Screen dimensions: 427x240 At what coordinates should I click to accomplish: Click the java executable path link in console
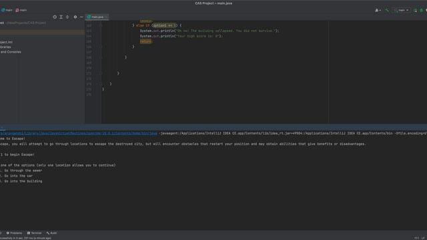(79, 133)
